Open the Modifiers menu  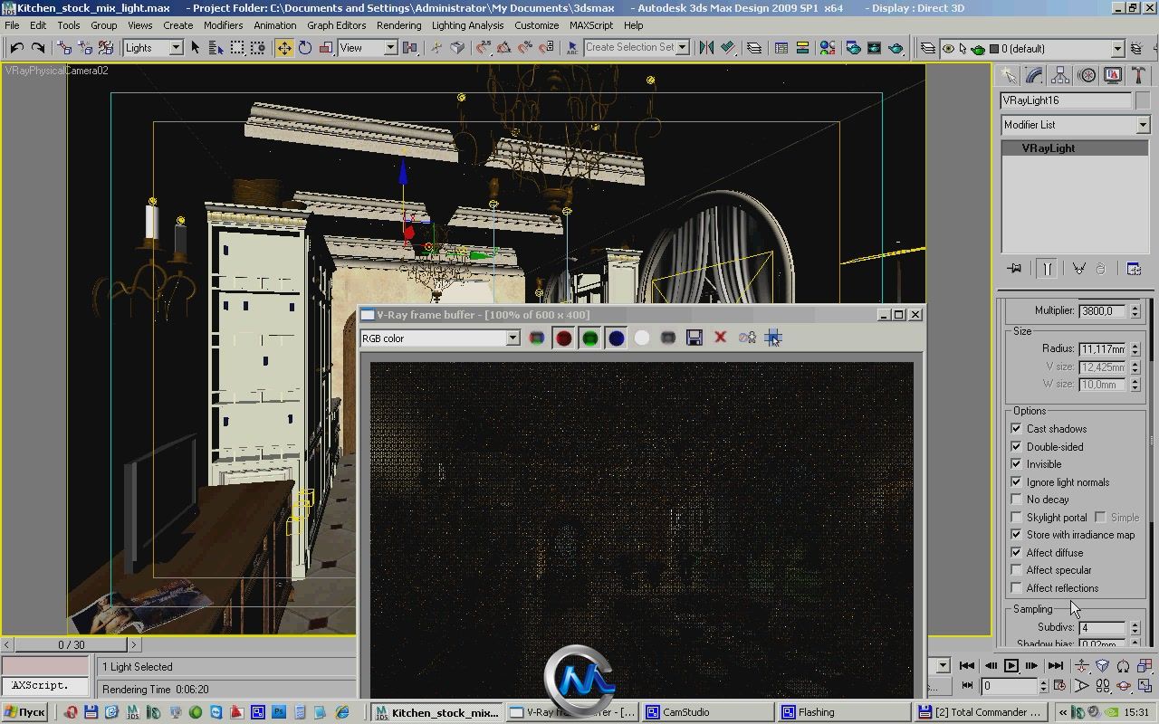pyautogui.click(x=223, y=25)
